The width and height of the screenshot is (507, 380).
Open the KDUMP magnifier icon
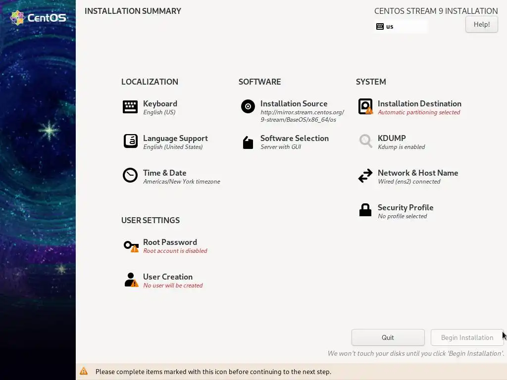coord(366,141)
